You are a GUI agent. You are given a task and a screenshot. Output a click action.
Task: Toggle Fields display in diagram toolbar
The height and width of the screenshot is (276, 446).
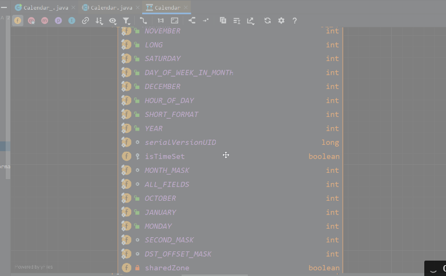[18, 21]
